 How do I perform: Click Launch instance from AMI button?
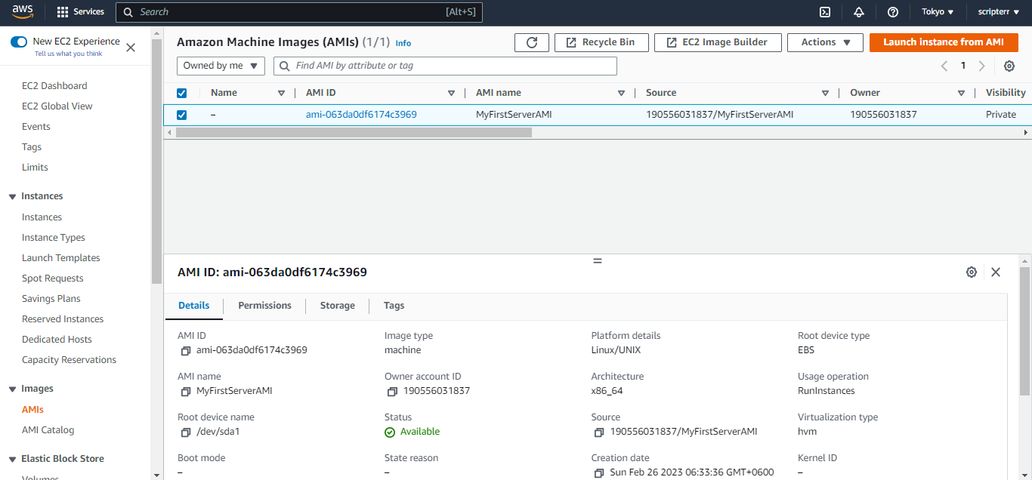pos(944,42)
